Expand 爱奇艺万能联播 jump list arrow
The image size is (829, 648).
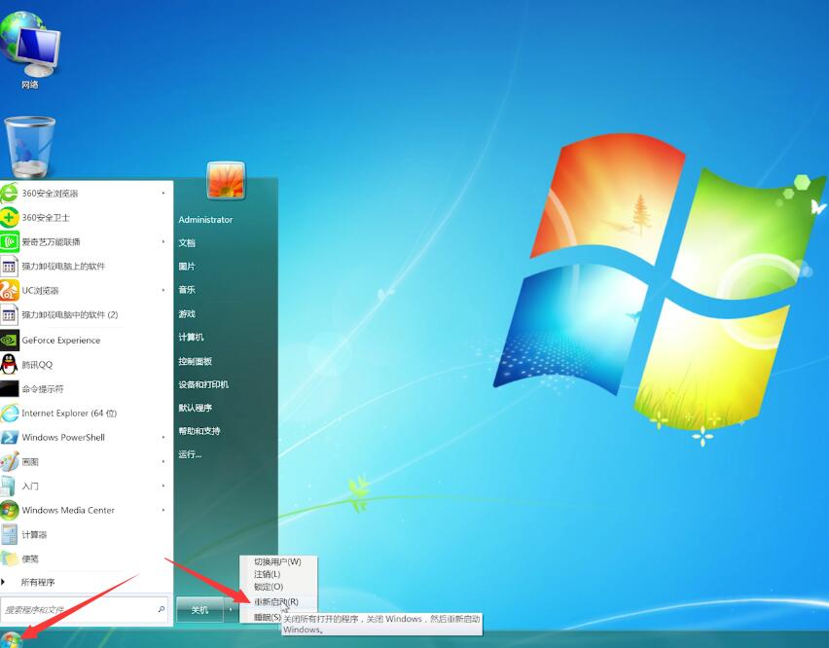[x=163, y=242]
